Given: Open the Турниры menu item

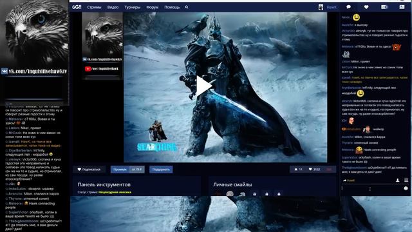Looking at the screenshot, I should click(132, 7).
